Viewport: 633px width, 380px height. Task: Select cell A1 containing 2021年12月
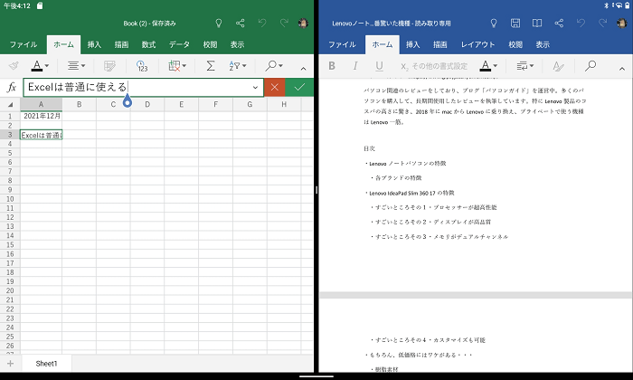point(42,116)
